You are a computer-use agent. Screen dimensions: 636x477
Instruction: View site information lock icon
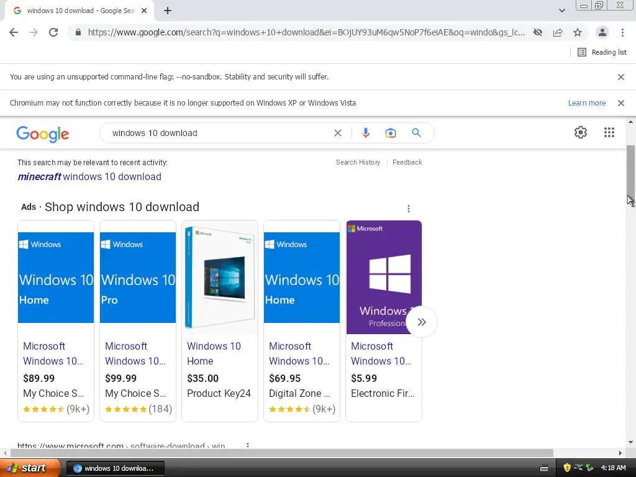click(x=78, y=32)
